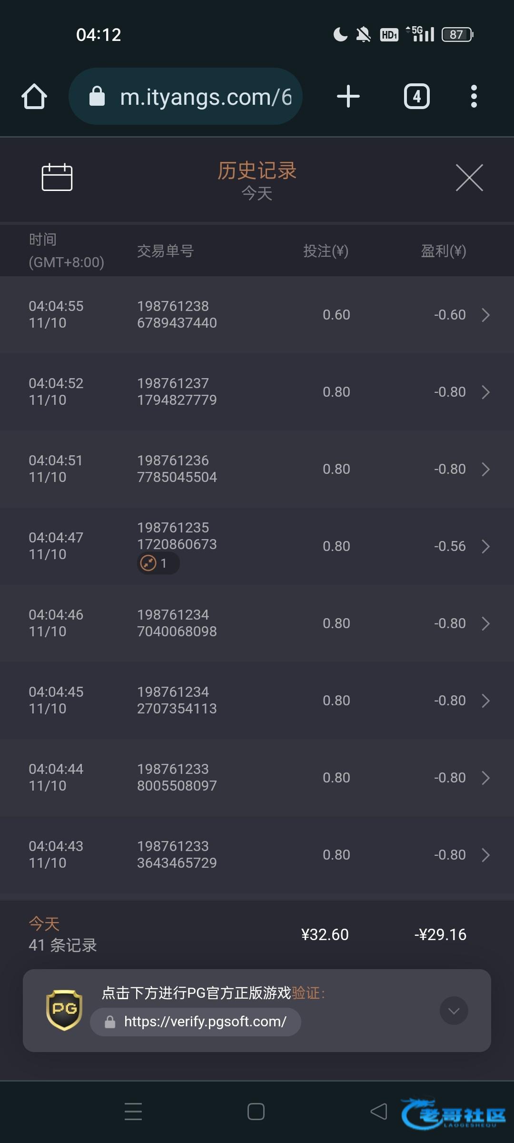Tap the browser home icon
The height and width of the screenshot is (1143, 514).
point(34,97)
